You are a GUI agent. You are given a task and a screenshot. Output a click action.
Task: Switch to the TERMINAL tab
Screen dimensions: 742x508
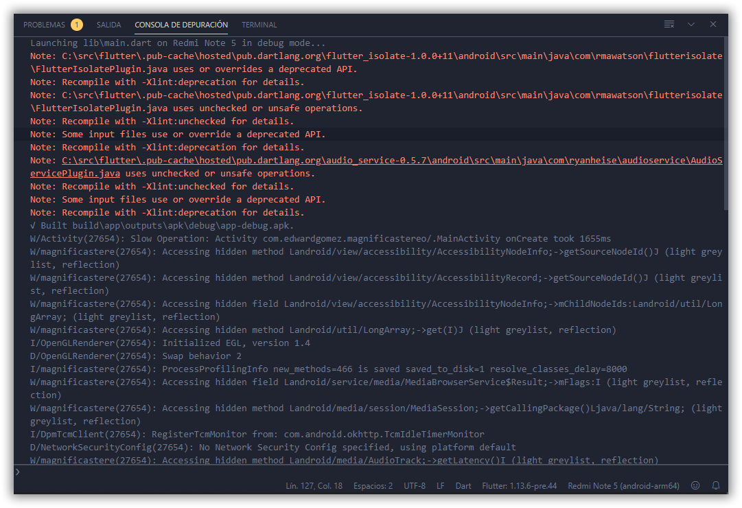click(x=259, y=25)
